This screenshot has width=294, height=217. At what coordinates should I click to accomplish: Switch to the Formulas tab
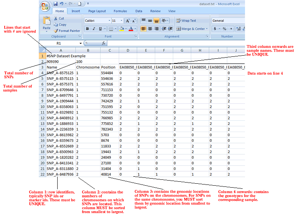(120, 11)
